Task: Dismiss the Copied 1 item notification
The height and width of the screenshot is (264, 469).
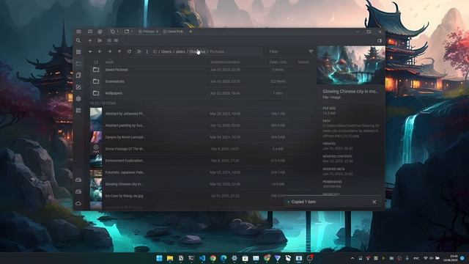Action: [374, 202]
